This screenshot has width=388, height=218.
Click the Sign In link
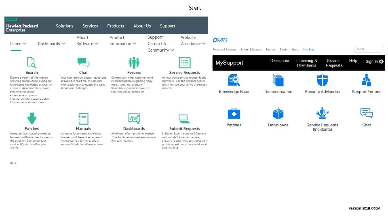click(371, 61)
